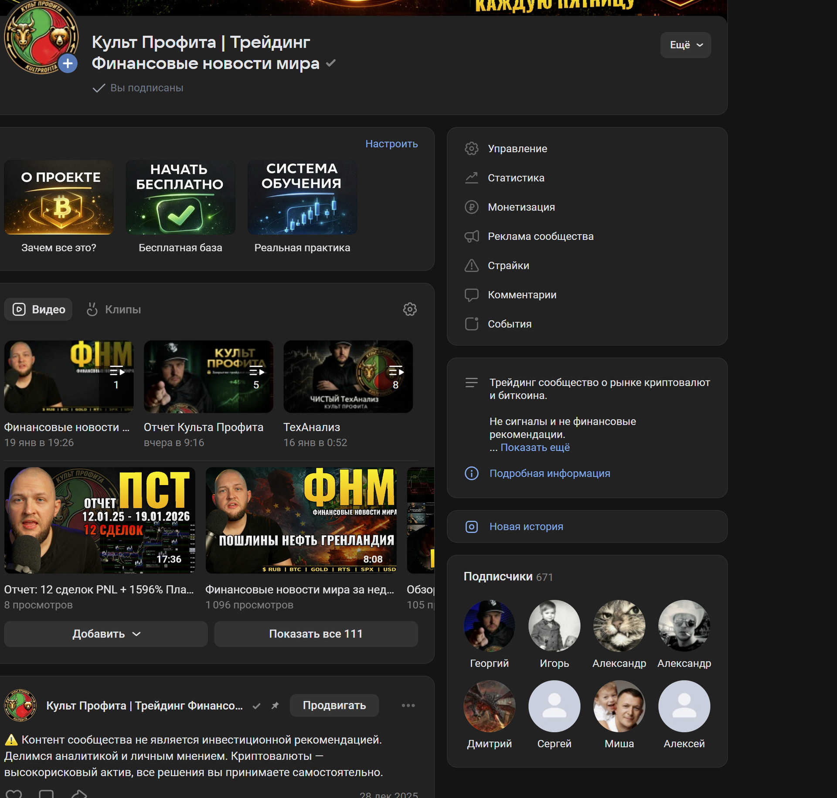The image size is (837, 798).
Task: Open the Статистика chart icon
Action: [471, 178]
